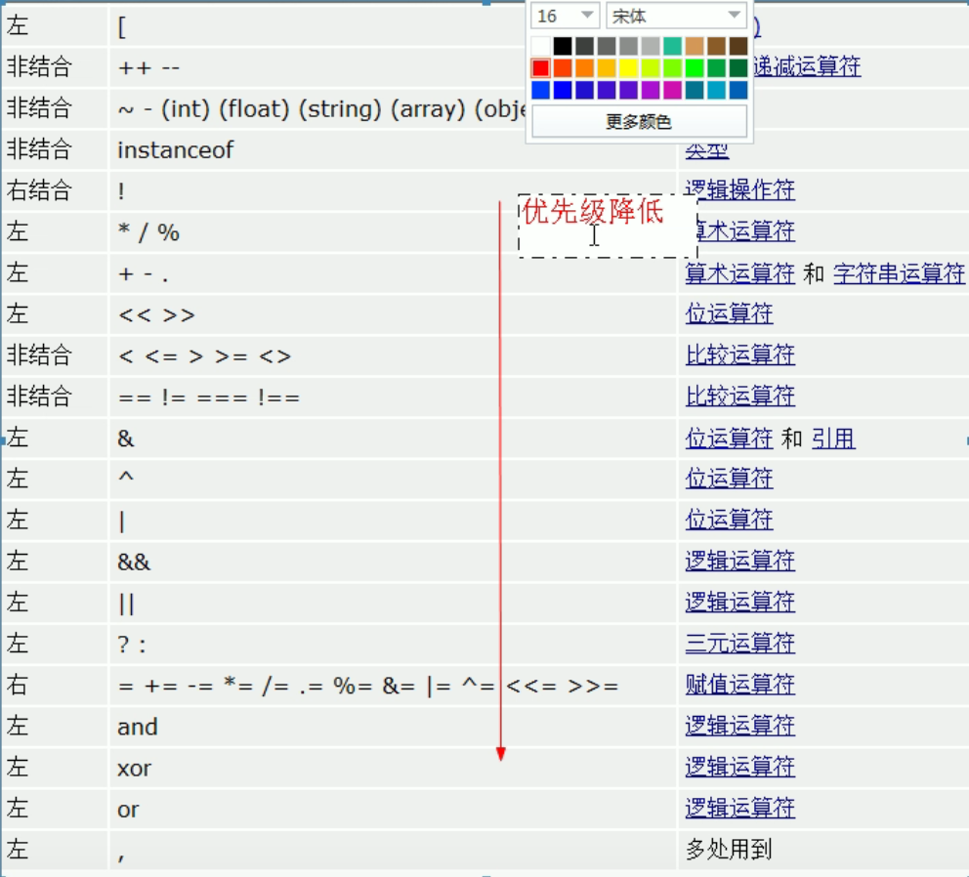Screen dimensions: 969x877
Task: Select the amber-yellow swatch beside orange
Action: pos(607,68)
